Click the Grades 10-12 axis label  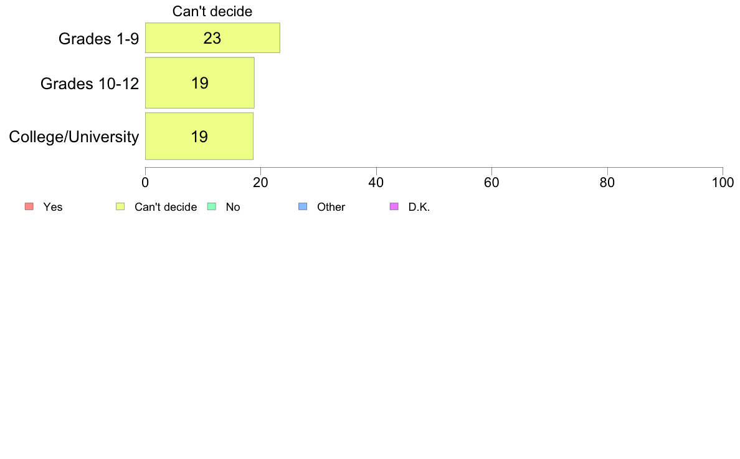90,84
